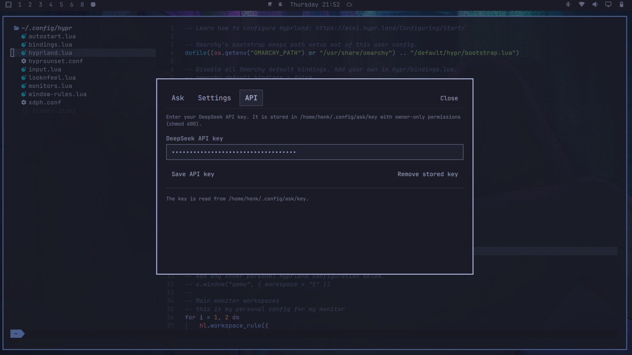The height and width of the screenshot is (355, 632).
Task: Switch to the Ask tab
Action: tap(178, 98)
